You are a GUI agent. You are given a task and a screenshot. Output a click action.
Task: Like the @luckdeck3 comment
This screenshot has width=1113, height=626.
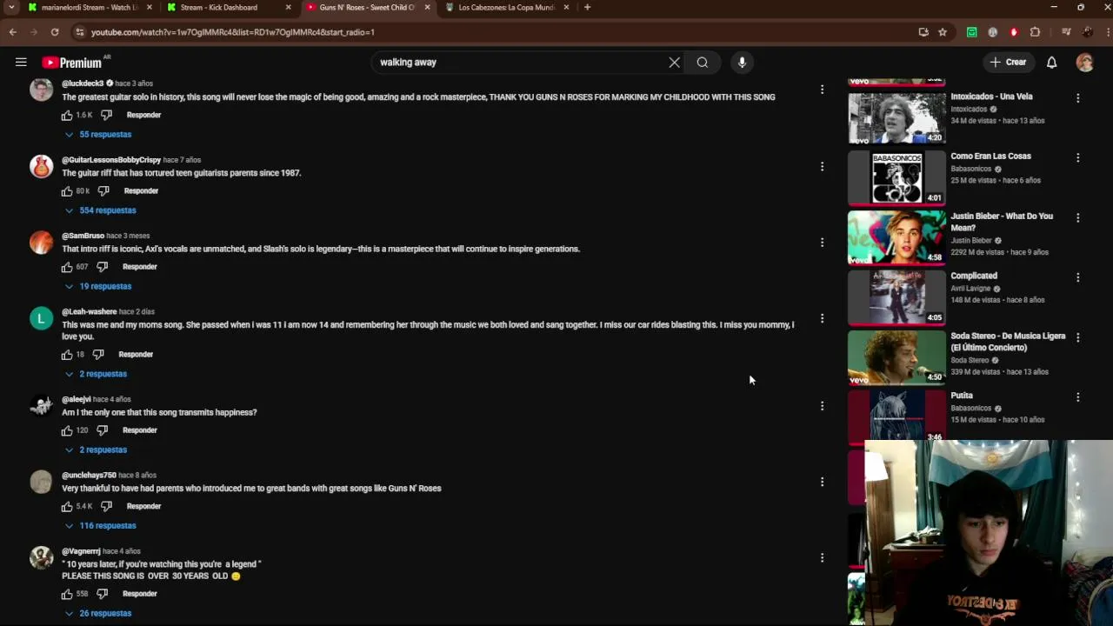coord(67,115)
